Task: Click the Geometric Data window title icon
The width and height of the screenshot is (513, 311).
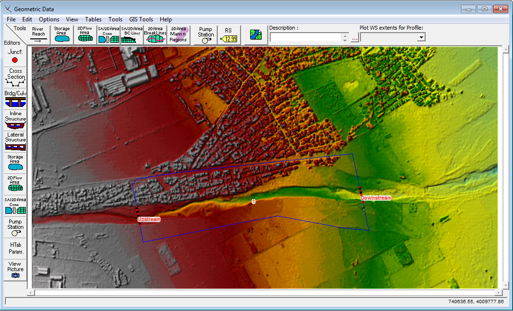Action: click(x=9, y=9)
